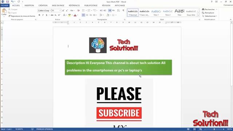233x131 pixels.
Task: Set left-to-right text direction
Action: point(110,11)
